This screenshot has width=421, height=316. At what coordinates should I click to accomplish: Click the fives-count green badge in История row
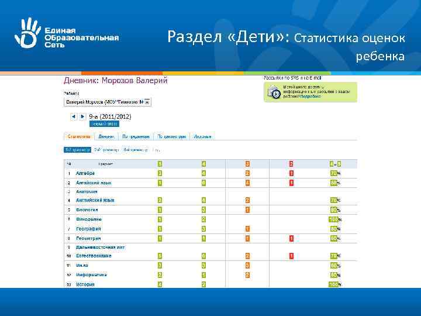tap(160, 284)
